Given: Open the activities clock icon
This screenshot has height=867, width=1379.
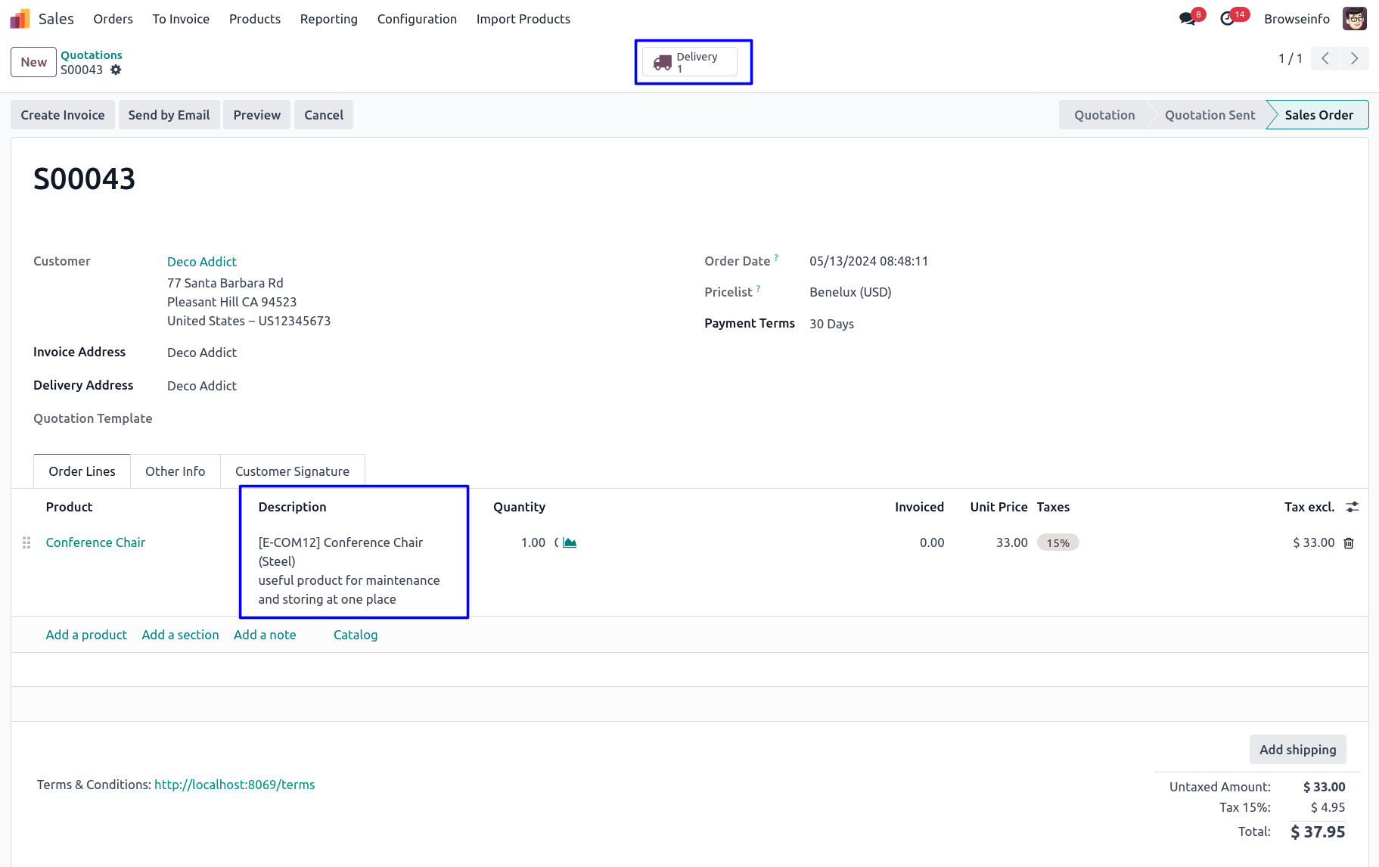Looking at the screenshot, I should pos(1228,19).
